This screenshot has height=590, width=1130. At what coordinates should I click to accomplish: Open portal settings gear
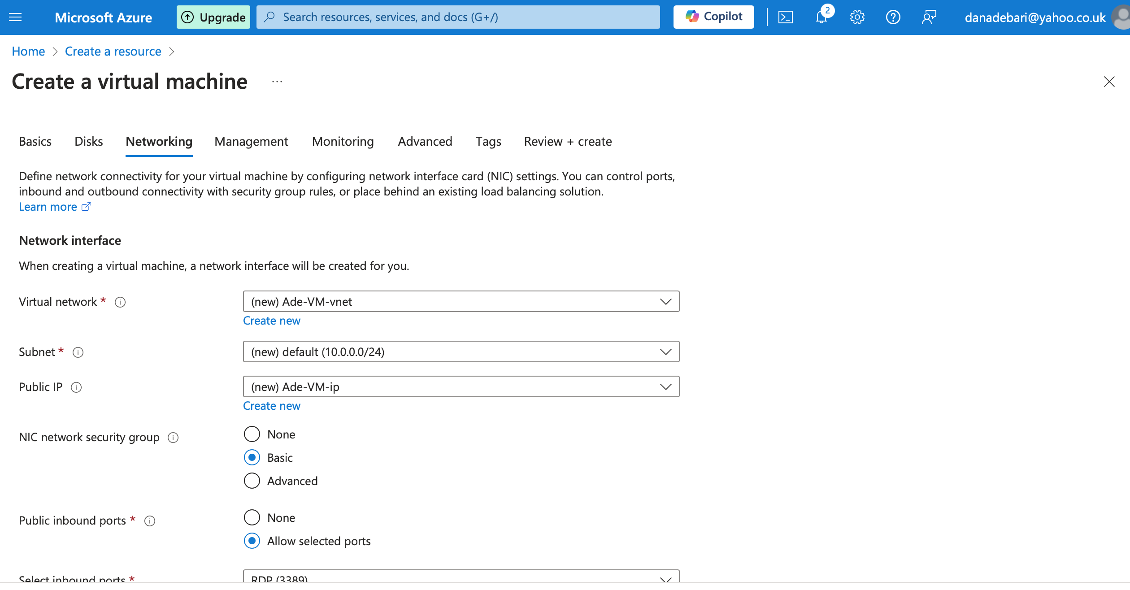pos(857,17)
